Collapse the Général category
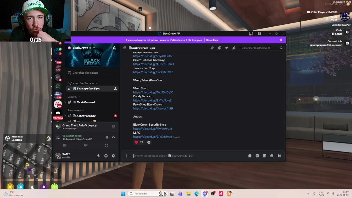 73,97
